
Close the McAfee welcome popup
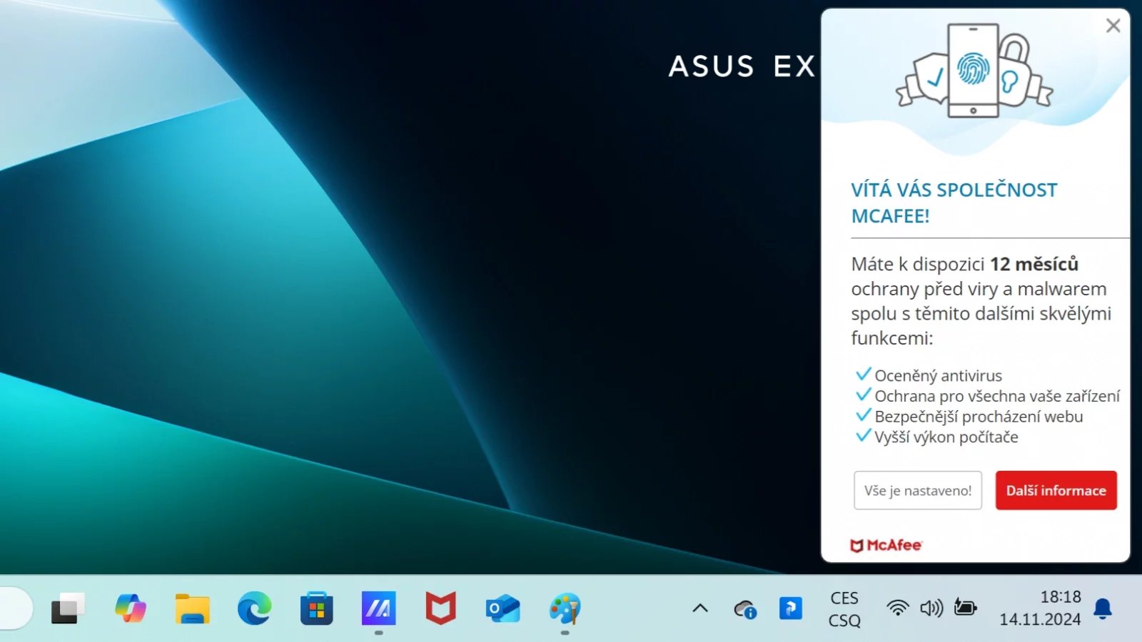[x=1113, y=26]
